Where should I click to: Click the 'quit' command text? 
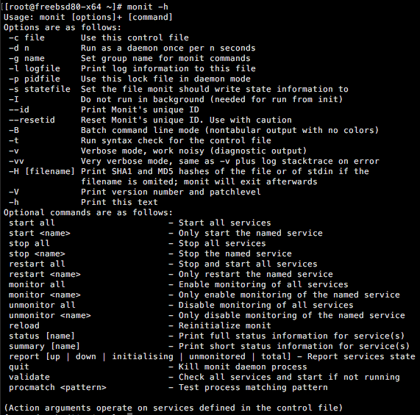pyautogui.click(x=18, y=367)
